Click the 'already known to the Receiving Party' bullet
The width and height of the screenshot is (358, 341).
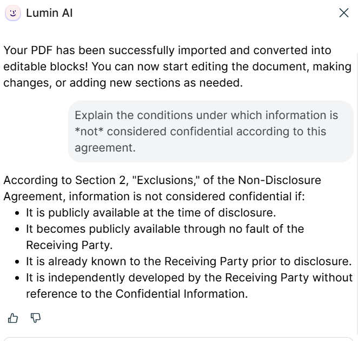tap(189, 261)
